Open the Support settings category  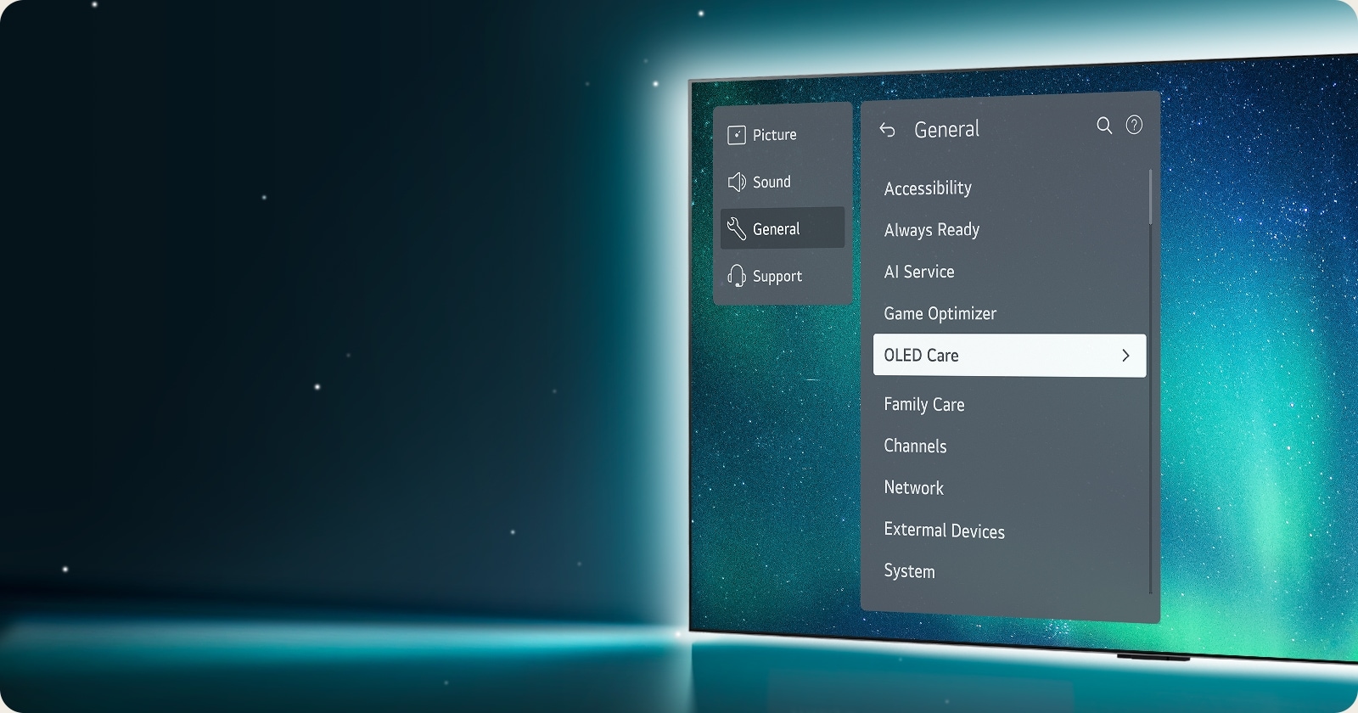coord(783,276)
